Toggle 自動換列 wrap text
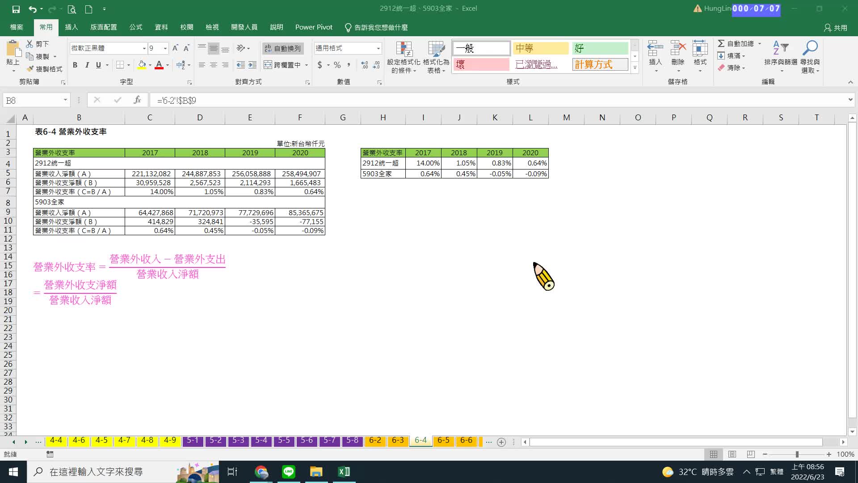 click(x=282, y=48)
